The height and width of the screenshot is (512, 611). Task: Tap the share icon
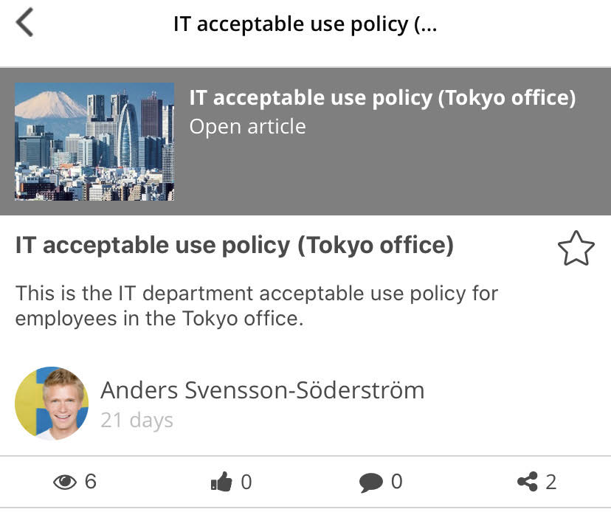tap(527, 482)
